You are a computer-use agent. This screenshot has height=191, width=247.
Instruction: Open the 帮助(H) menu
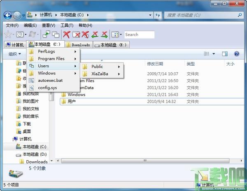(85, 25)
